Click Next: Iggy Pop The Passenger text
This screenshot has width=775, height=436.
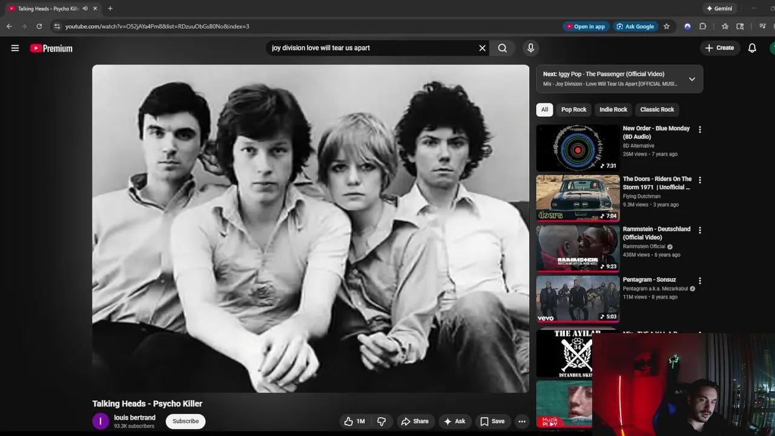[604, 74]
